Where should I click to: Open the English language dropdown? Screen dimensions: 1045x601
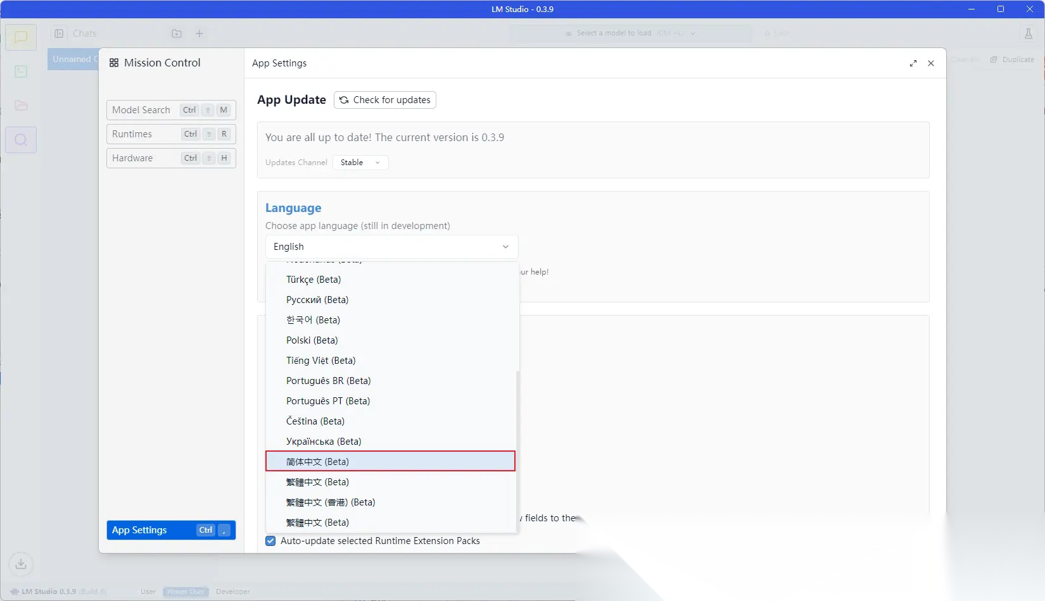[391, 247]
